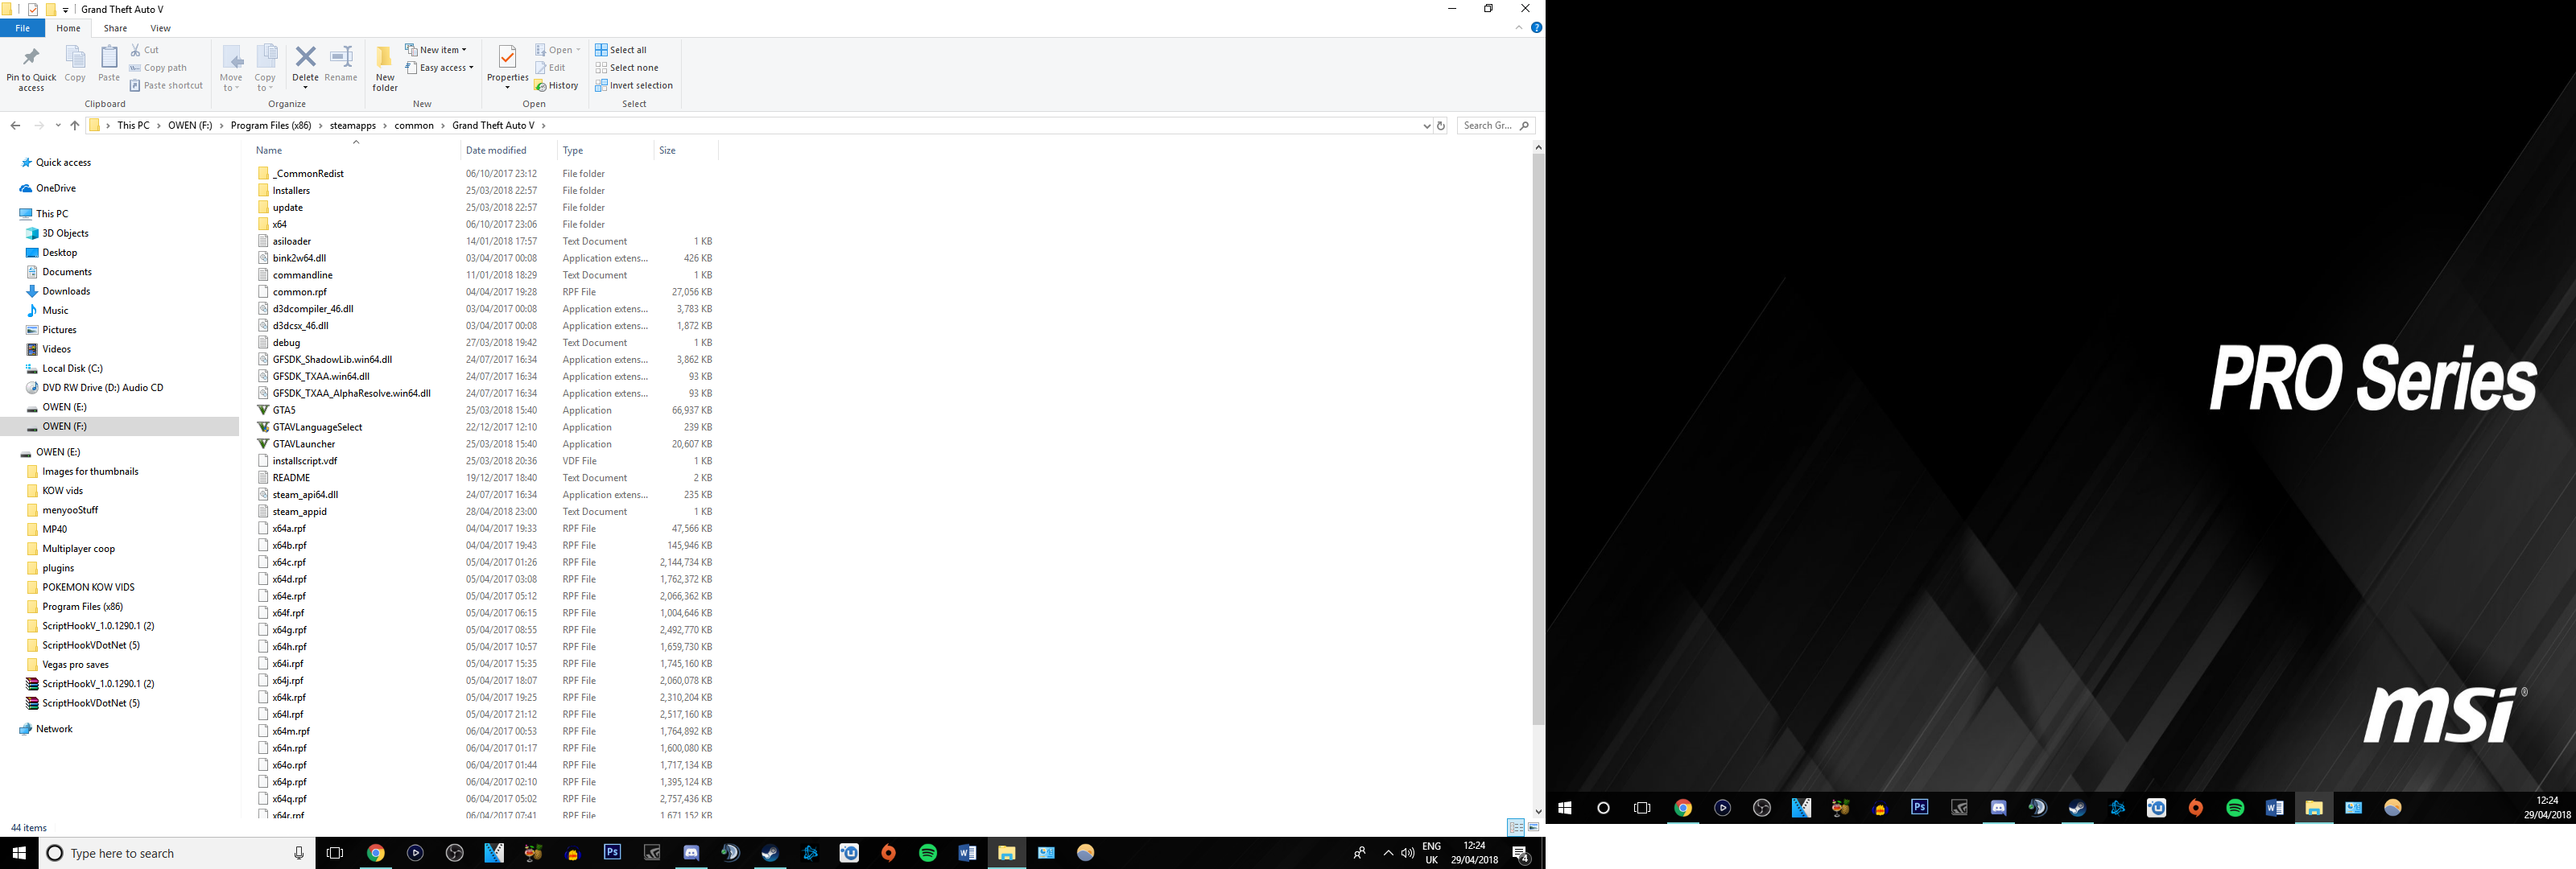The width and height of the screenshot is (2576, 869).
Task: Open Steam on the right monitor taskbar
Action: (2077, 808)
